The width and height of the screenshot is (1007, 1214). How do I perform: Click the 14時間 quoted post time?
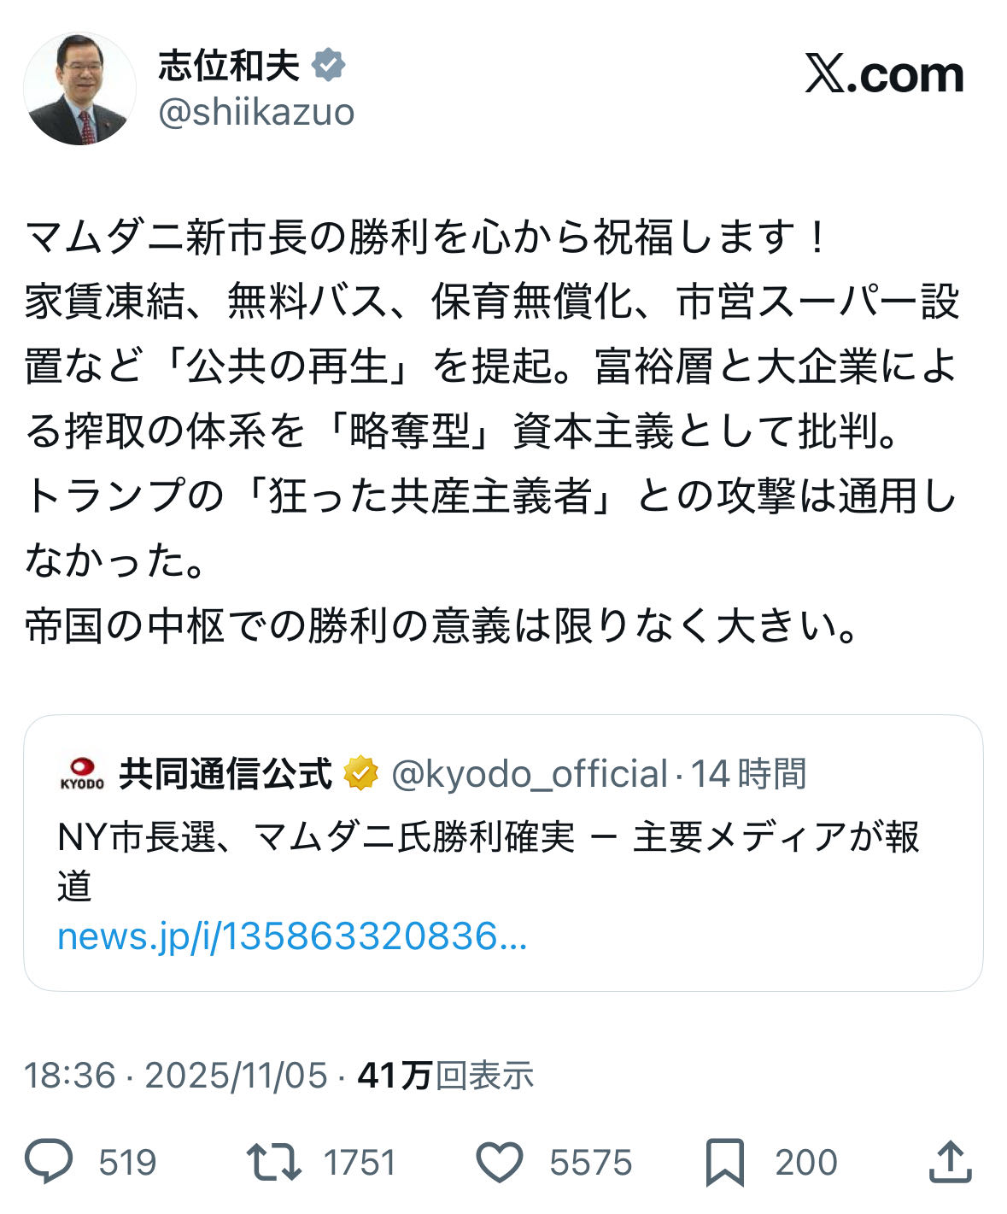(x=748, y=774)
